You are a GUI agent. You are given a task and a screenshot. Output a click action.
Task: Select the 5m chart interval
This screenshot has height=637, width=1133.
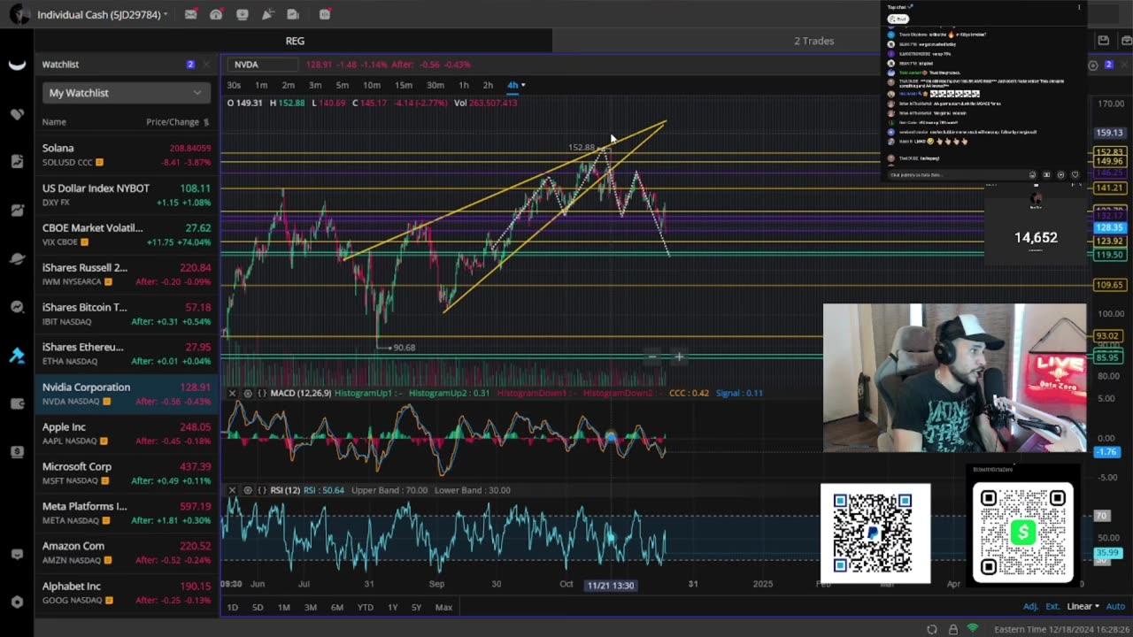pyautogui.click(x=342, y=85)
